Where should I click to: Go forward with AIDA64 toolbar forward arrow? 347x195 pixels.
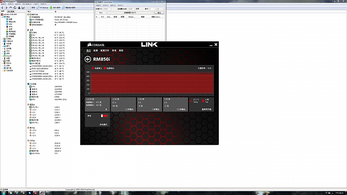point(6,8)
